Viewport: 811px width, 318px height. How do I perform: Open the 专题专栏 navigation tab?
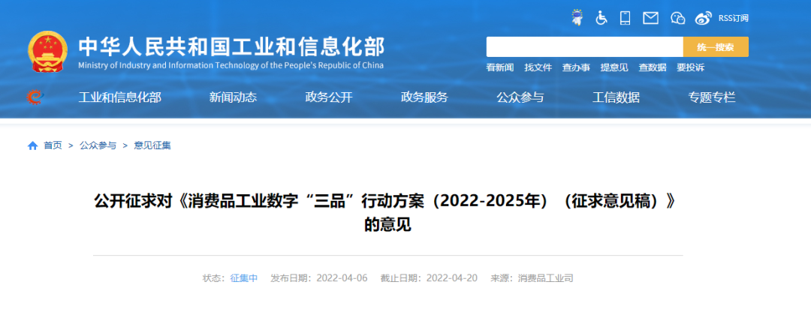pos(712,97)
